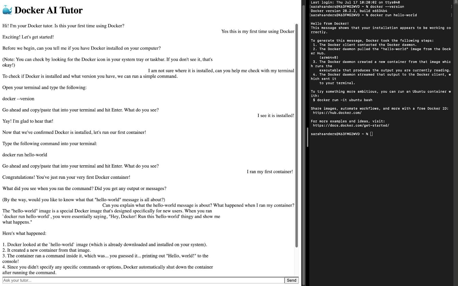The width and height of the screenshot is (458, 286).
Task: Click the "I see it is installed!" reply
Action: point(276,115)
